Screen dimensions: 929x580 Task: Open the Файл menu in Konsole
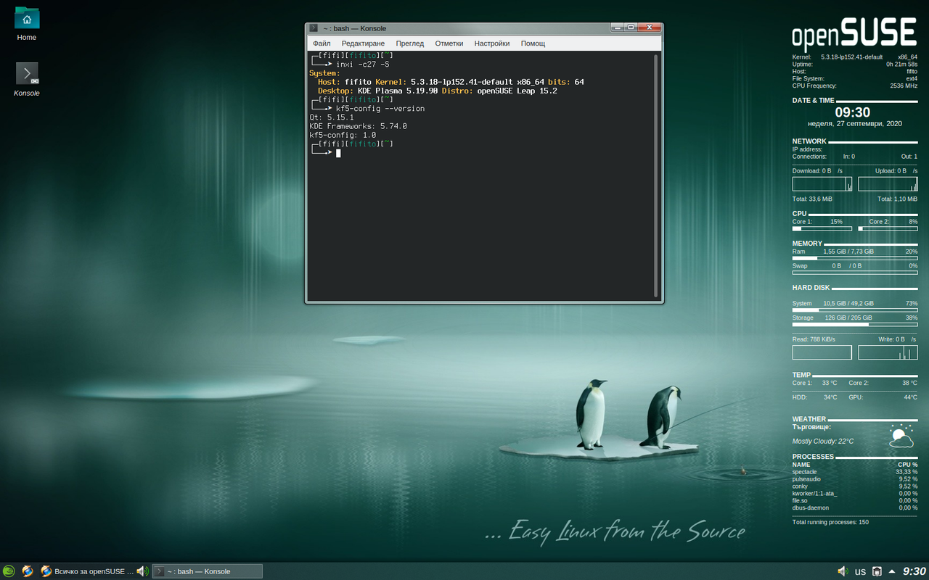(322, 43)
